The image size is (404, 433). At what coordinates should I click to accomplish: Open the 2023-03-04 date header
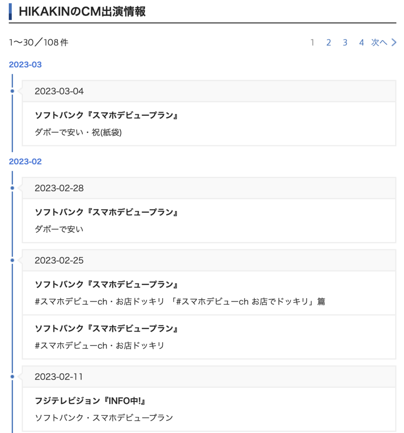click(x=209, y=91)
